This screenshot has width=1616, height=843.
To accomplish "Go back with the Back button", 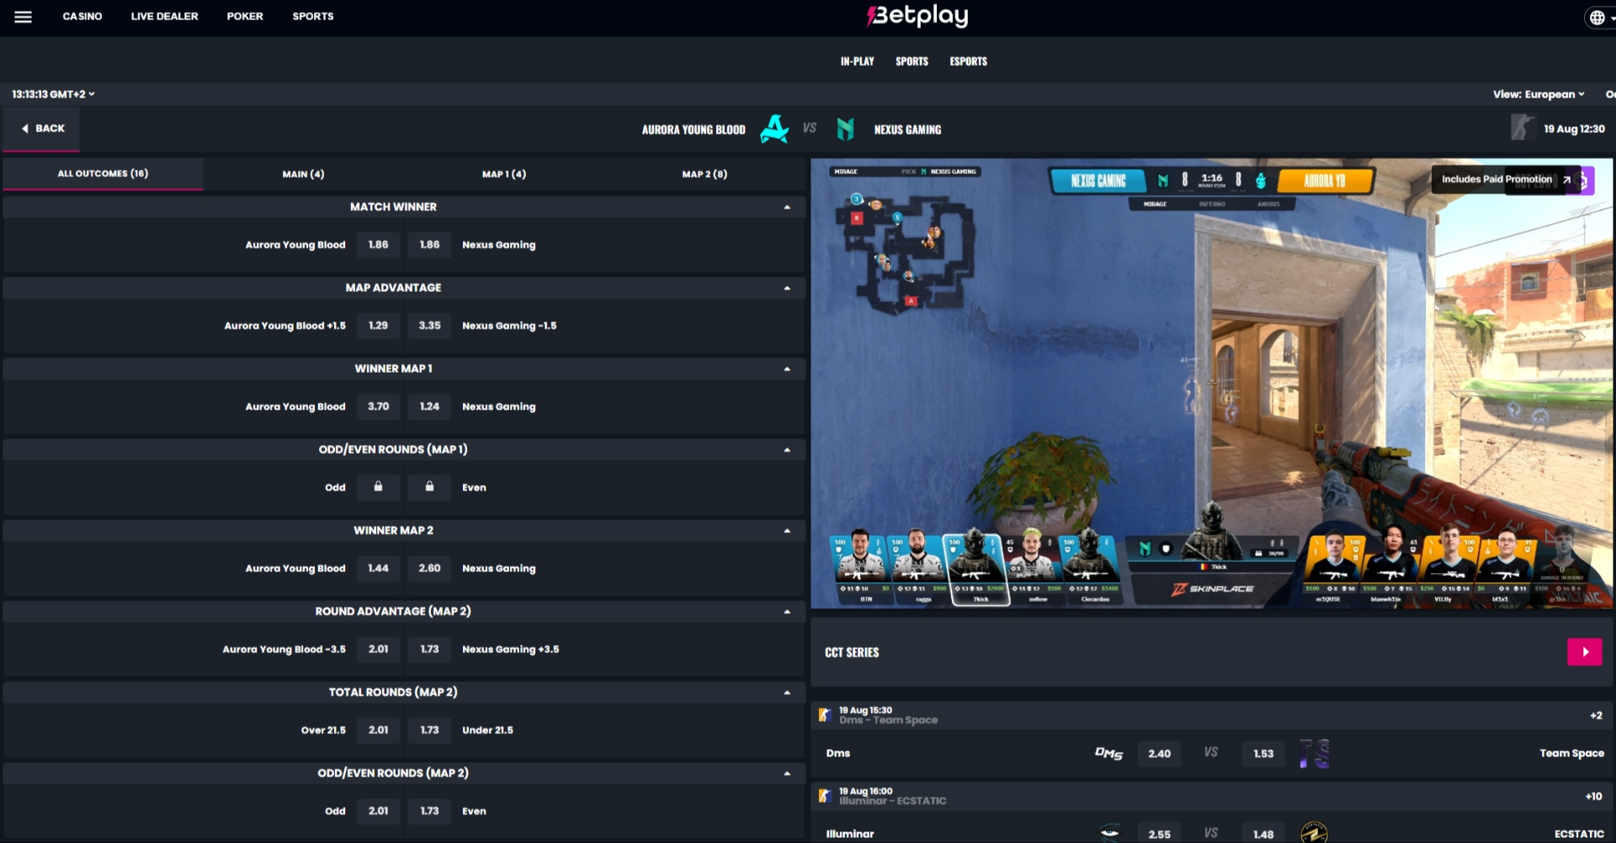I will coord(42,129).
